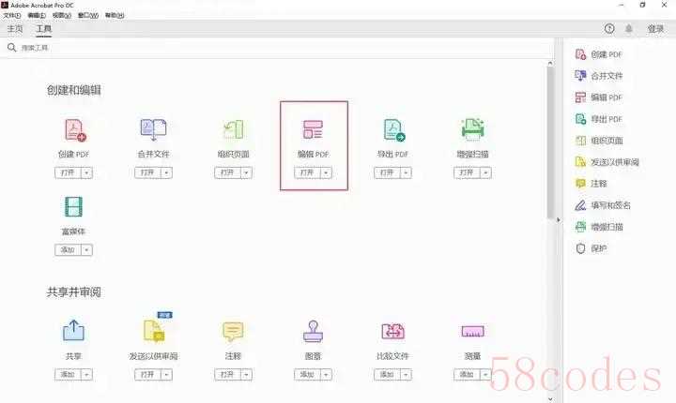Click the 添加 button under 共享

pos(68,375)
